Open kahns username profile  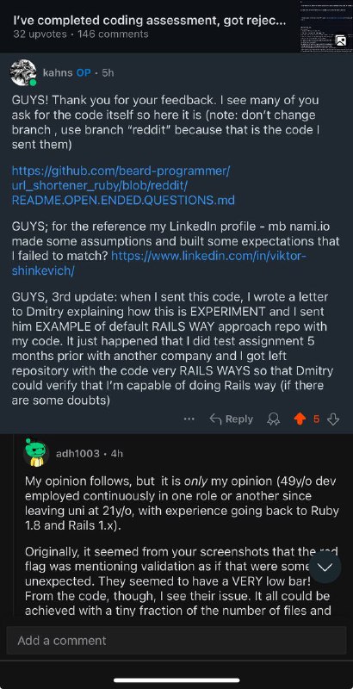click(x=58, y=72)
